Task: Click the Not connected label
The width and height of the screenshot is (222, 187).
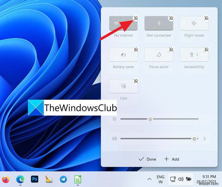Action: pyautogui.click(x=159, y=36)
